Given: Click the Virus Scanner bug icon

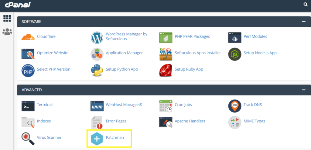Looking at the screenshot, I should pos(28,138).
